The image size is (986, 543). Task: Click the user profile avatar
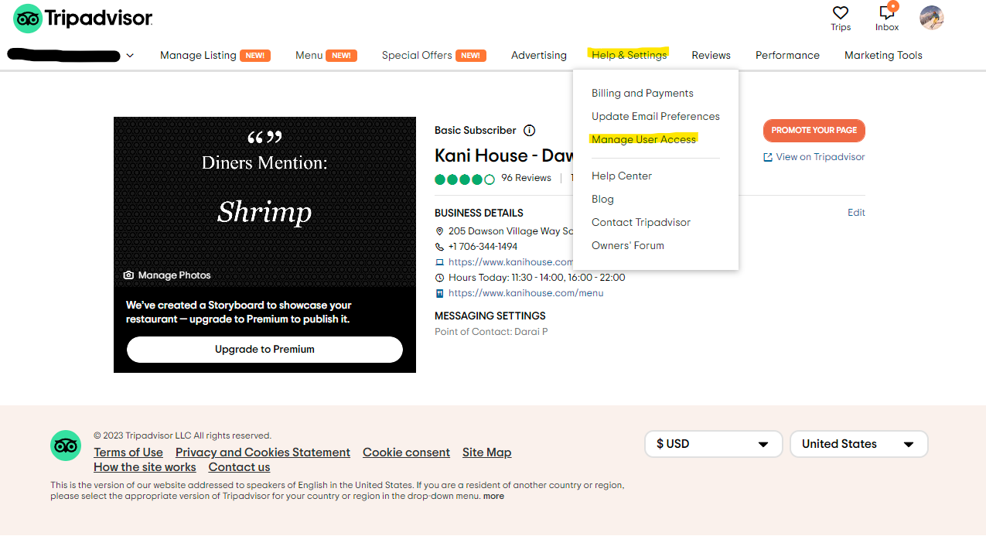click(x=931, y=18)
